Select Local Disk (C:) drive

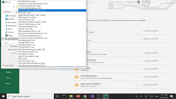12,39
